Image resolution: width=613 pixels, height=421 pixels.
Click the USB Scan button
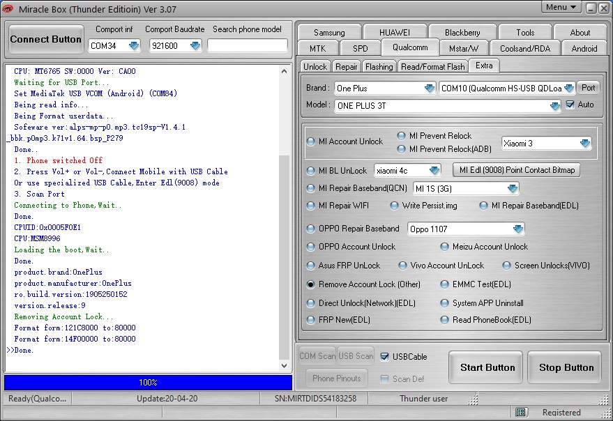(356, 356)
